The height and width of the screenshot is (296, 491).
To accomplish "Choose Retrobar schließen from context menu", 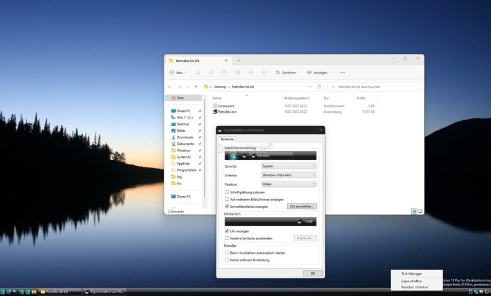I will [414, 287].
